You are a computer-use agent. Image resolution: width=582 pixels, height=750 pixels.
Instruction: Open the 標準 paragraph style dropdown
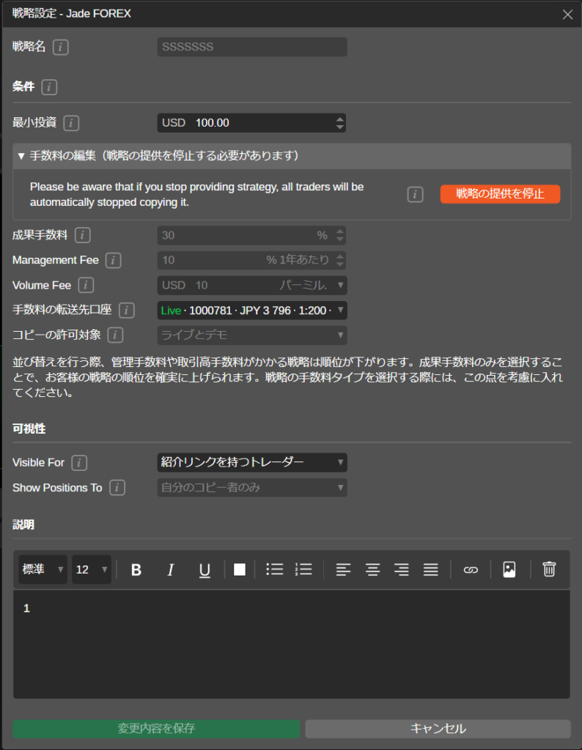tap(43, 570)
